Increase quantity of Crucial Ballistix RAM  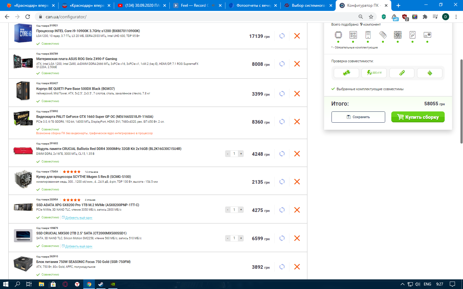(241, 154)
